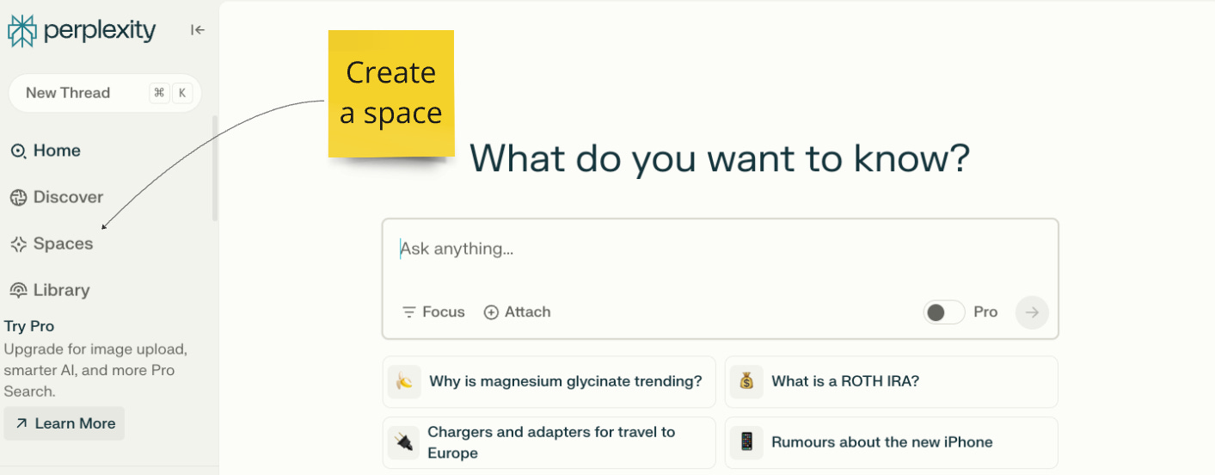
Task: Open the Library section
Action: click(50, 290)
